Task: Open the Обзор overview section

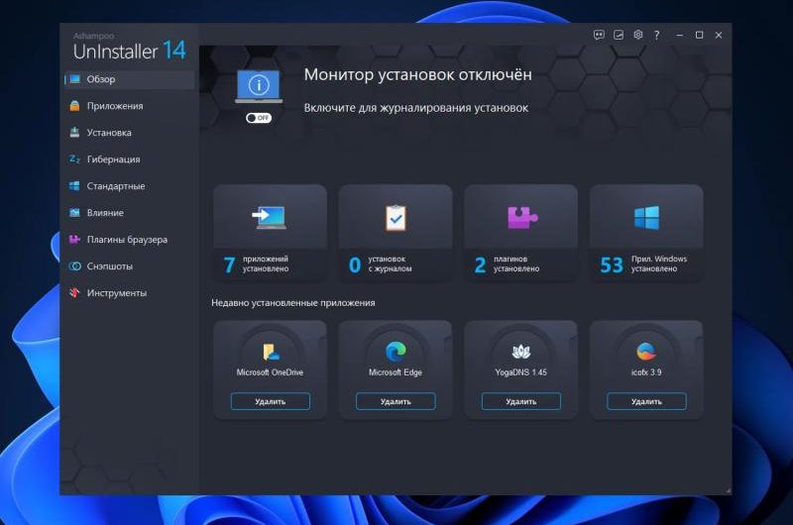Action: [x=130, y=79]
